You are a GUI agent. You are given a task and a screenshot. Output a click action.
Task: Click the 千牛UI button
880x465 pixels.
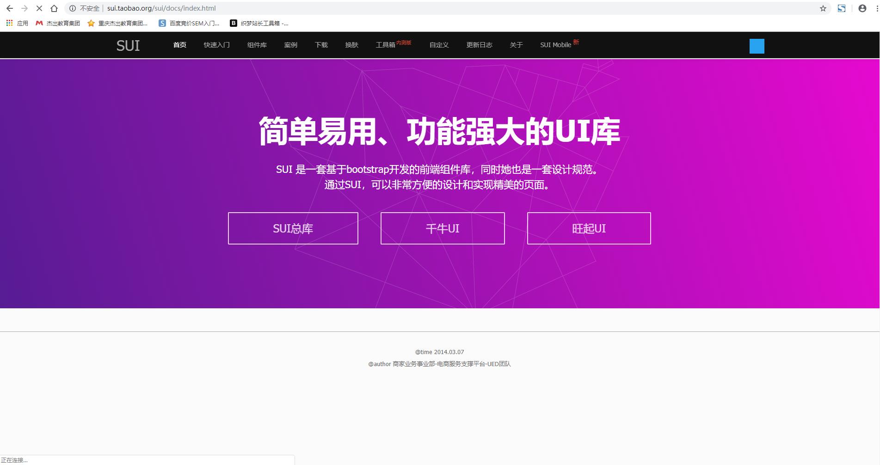click(x=443, y=228)
